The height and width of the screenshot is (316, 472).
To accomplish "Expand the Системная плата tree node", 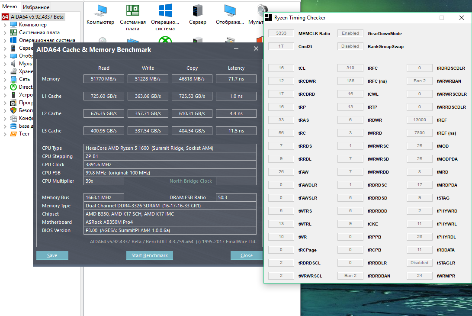I will pyautogui.click(x=5, y=32).
